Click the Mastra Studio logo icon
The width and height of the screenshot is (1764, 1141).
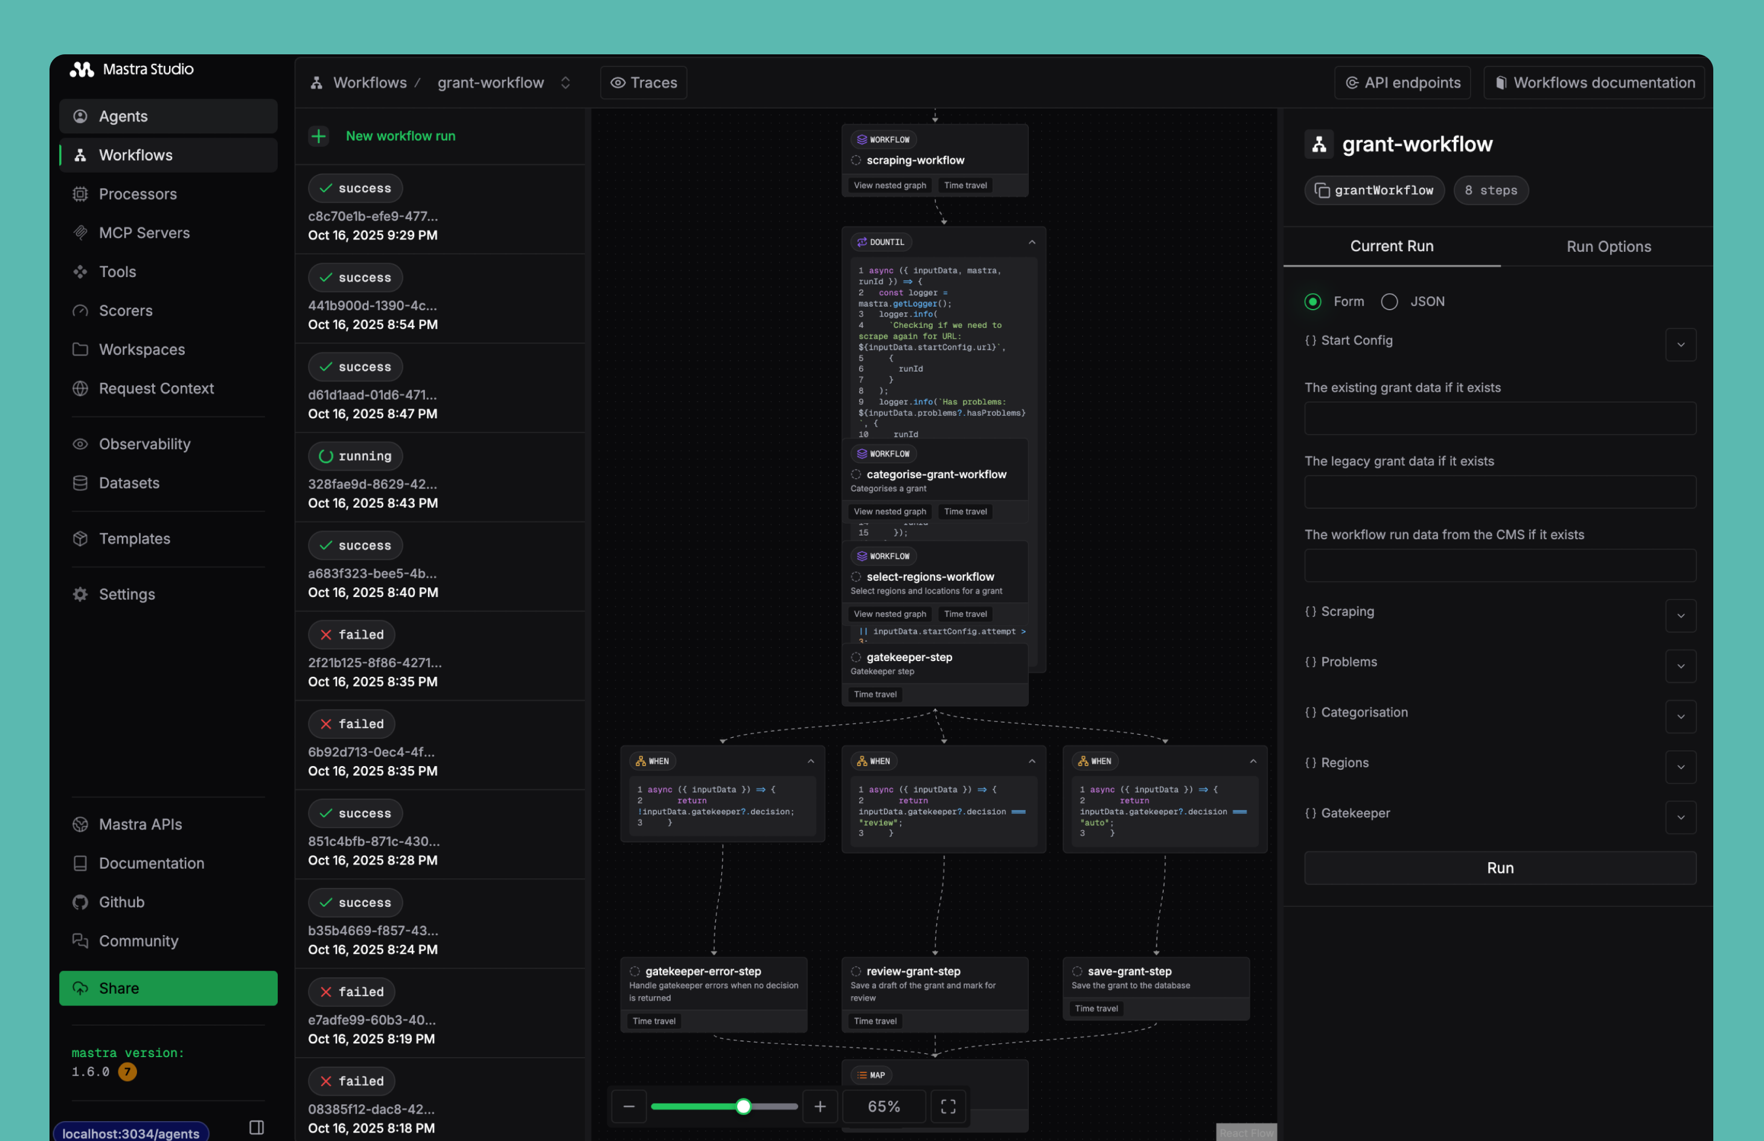(81, 69)
